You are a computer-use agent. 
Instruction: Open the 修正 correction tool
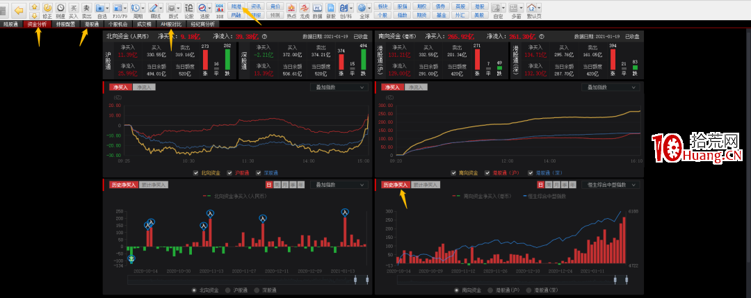[x=47, y=10]
